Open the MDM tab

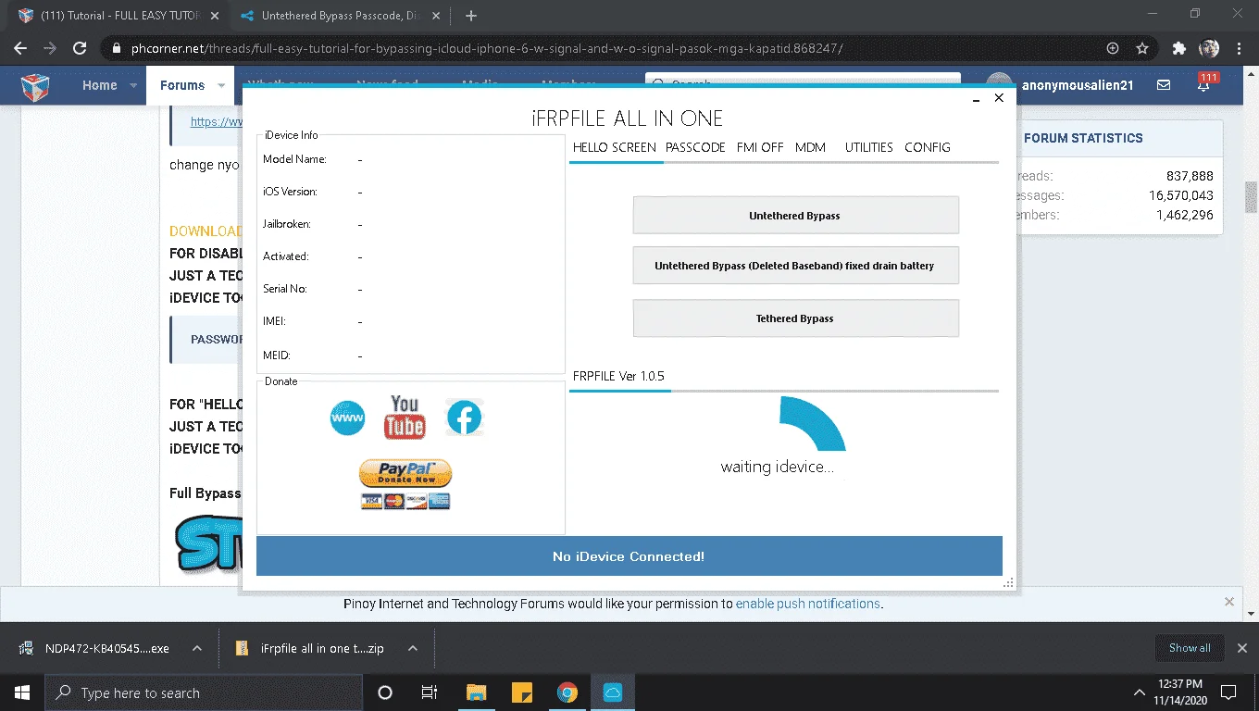coord(810,147)
